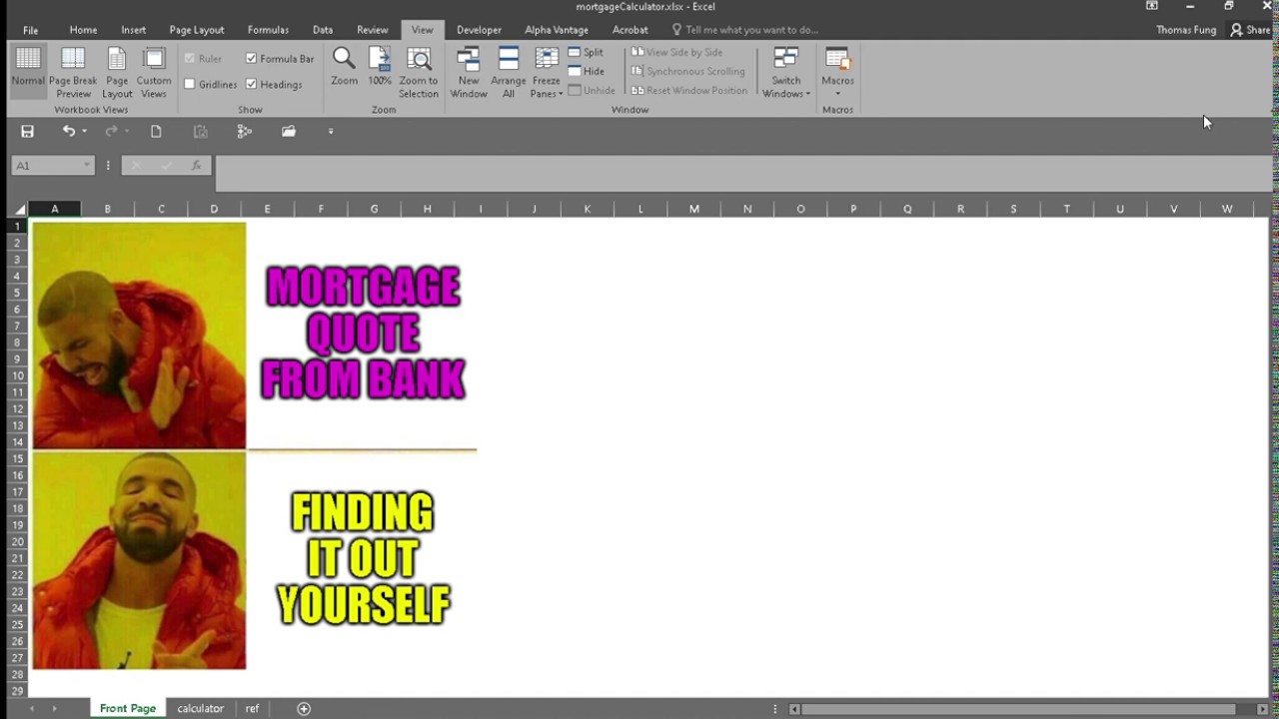Split the worksheet window

click(x=586, y=52)
